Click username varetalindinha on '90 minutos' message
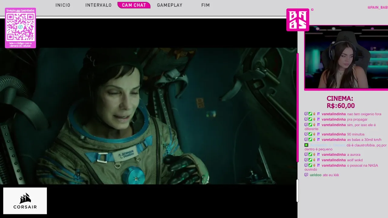The height and width of the screenshot is (218, 388). [333, 134]
